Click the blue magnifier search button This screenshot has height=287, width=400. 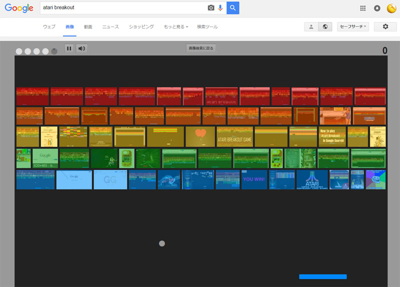pyautogui.click(x=232, y=8)
